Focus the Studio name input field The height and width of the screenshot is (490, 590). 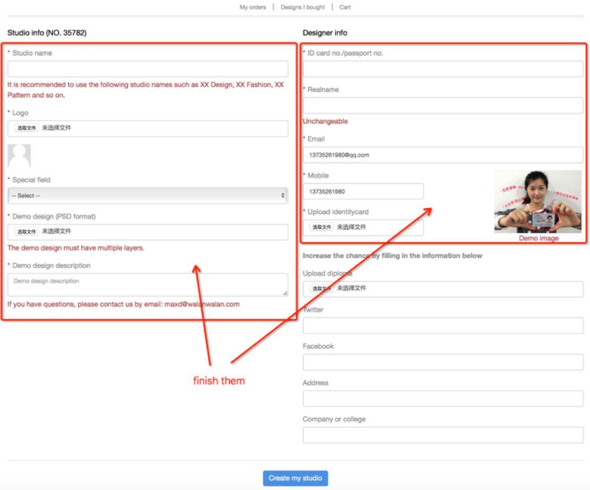point(148,69)
